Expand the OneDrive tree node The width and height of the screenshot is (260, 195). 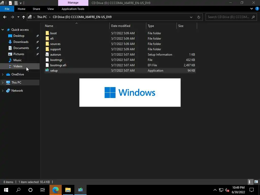coord(3,74)
